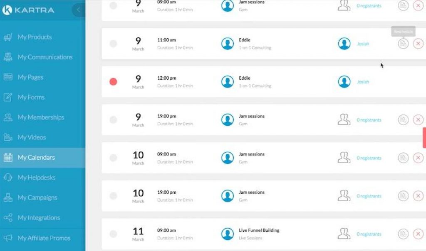Click the red tab on right edge
Image resolution: width=426 pixels, height=251 pixels.
[x=424, y=138]
